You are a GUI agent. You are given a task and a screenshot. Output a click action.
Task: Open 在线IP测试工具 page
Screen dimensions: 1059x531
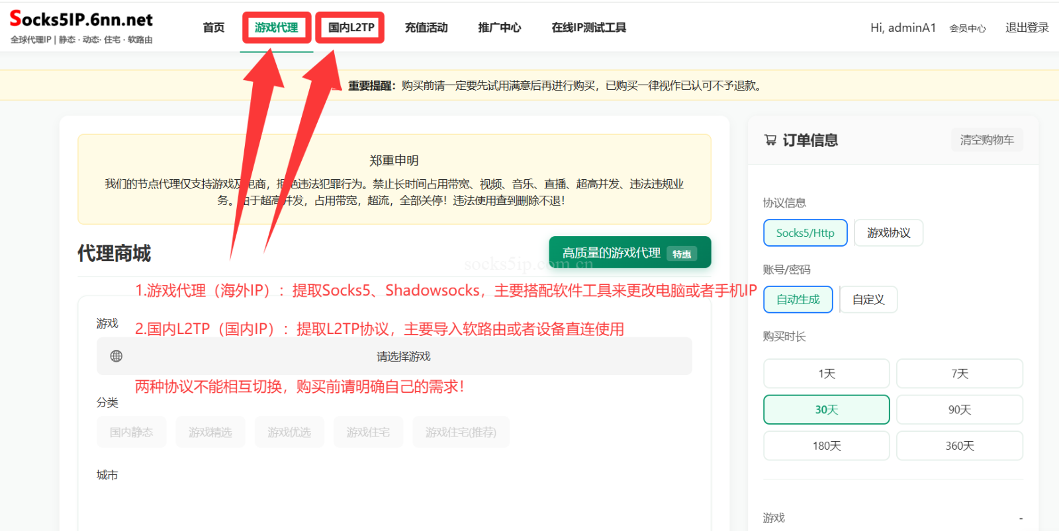[588, 28]
